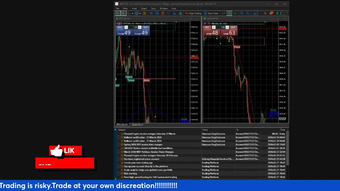Click SELL on the XAUUSD chart
340x191 pixels.
point(207,27)
